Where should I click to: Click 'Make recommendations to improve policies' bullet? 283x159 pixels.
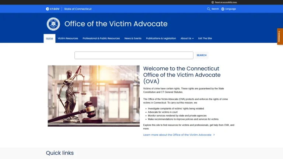coord(183,119)
